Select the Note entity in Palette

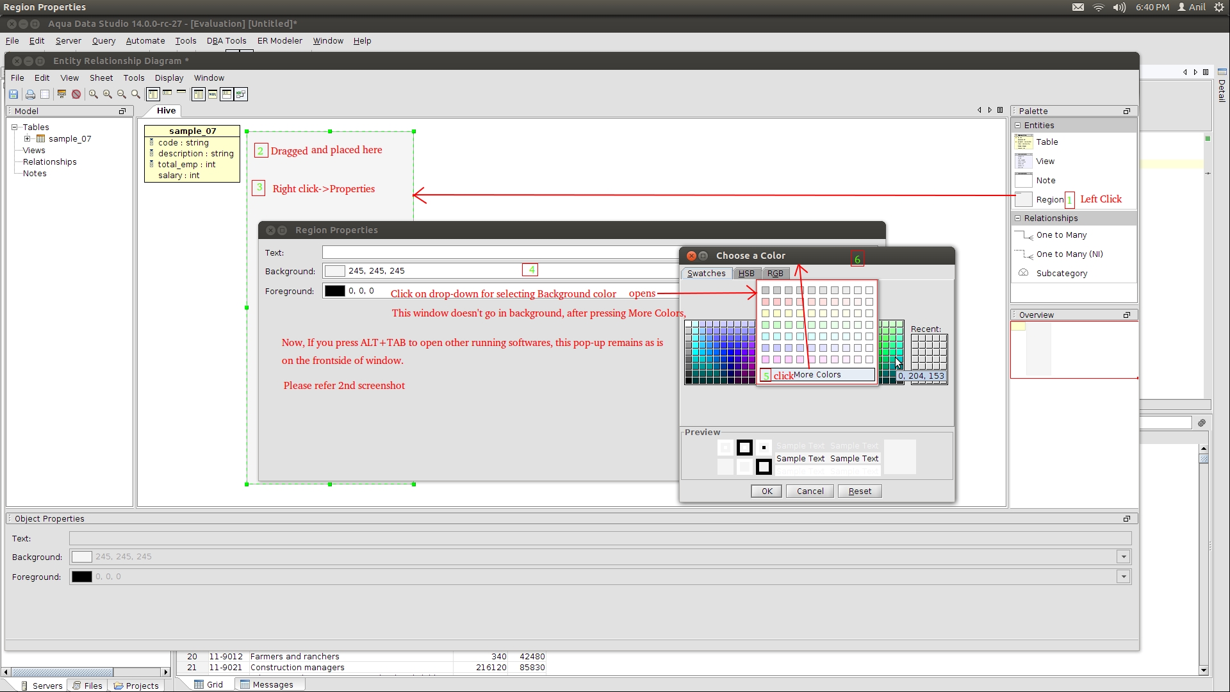(1045, 181)
